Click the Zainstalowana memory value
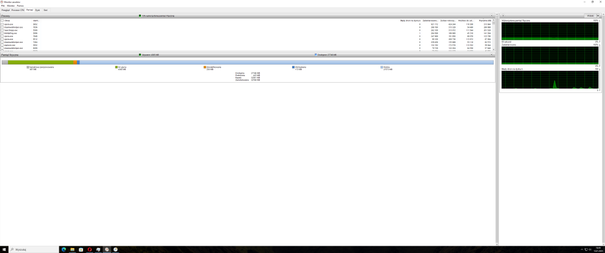The width and height of the screenshot is (605, 253). (254, 80)
